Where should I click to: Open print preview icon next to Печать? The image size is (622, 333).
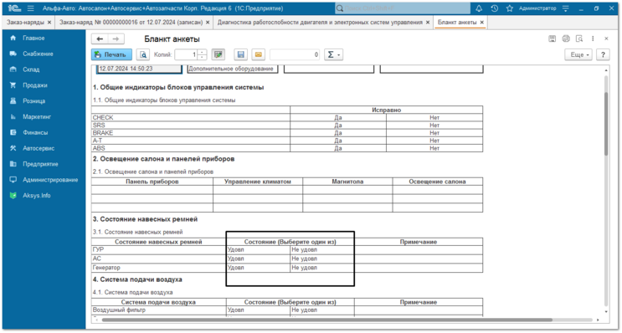pos(143,54)
